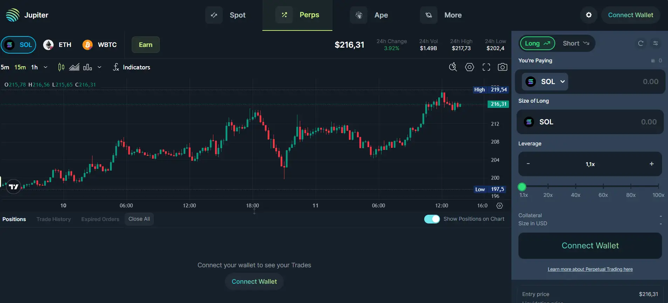Enter fullscreen chart mode
This screenshot has width=668, height=303.
coord(486,67)
